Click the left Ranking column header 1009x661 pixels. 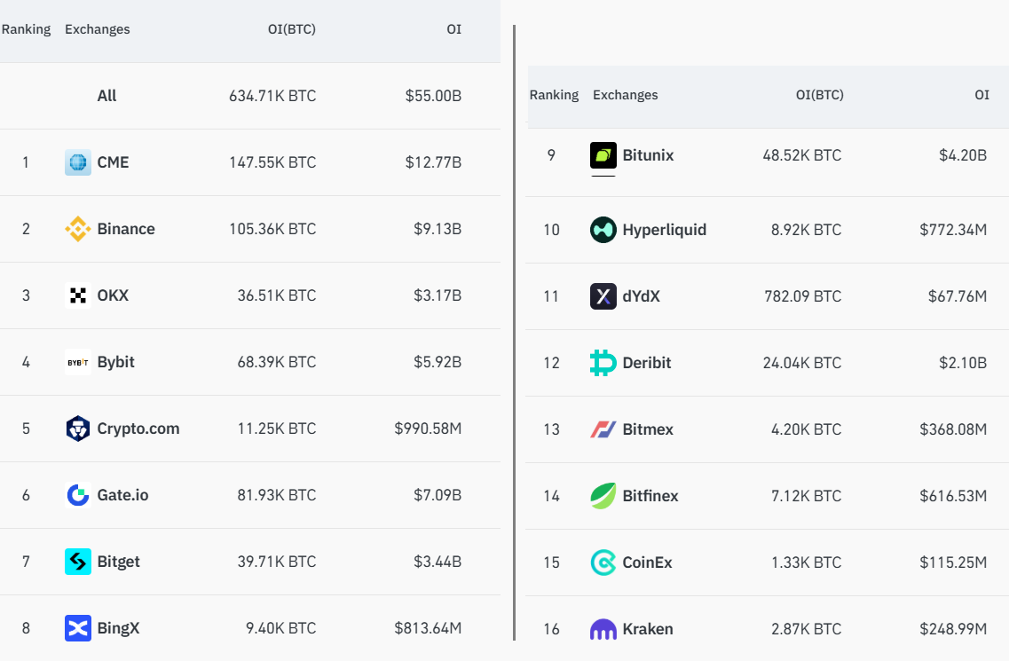pos(26,29)
